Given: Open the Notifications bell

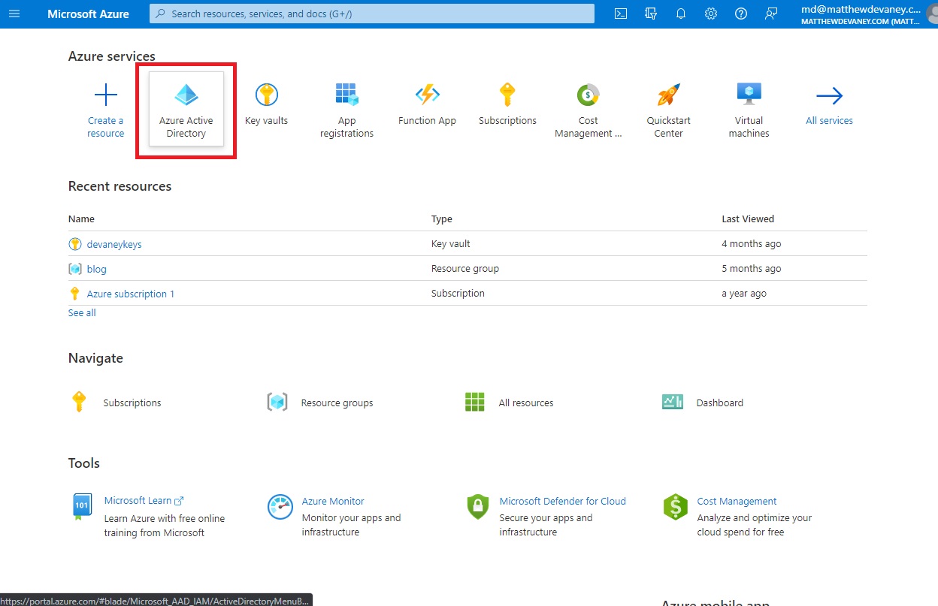Looking at the screenshot, I should (x=681, y=14).
